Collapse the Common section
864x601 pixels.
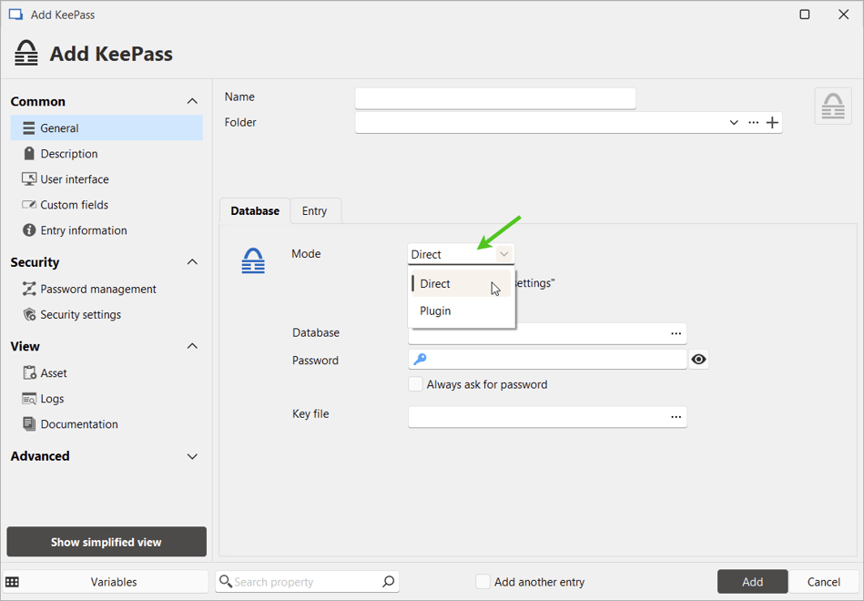[x=192, y=101]
